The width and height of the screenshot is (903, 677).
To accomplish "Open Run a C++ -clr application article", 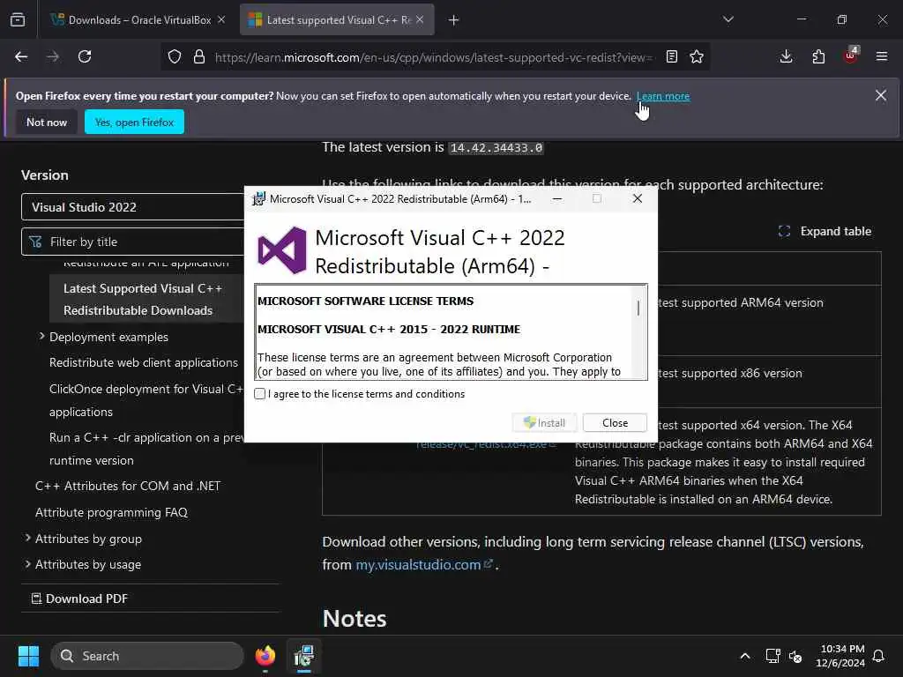I will 146,449.
